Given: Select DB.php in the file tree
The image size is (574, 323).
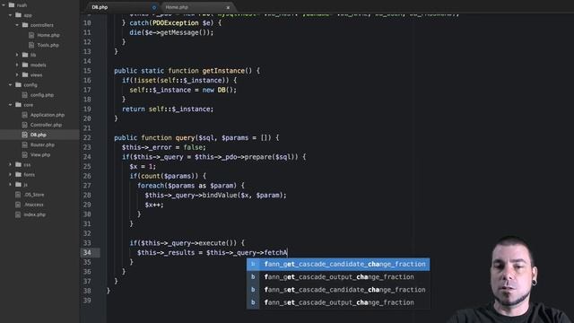Looking at the screenshot, I should point(39,135).
